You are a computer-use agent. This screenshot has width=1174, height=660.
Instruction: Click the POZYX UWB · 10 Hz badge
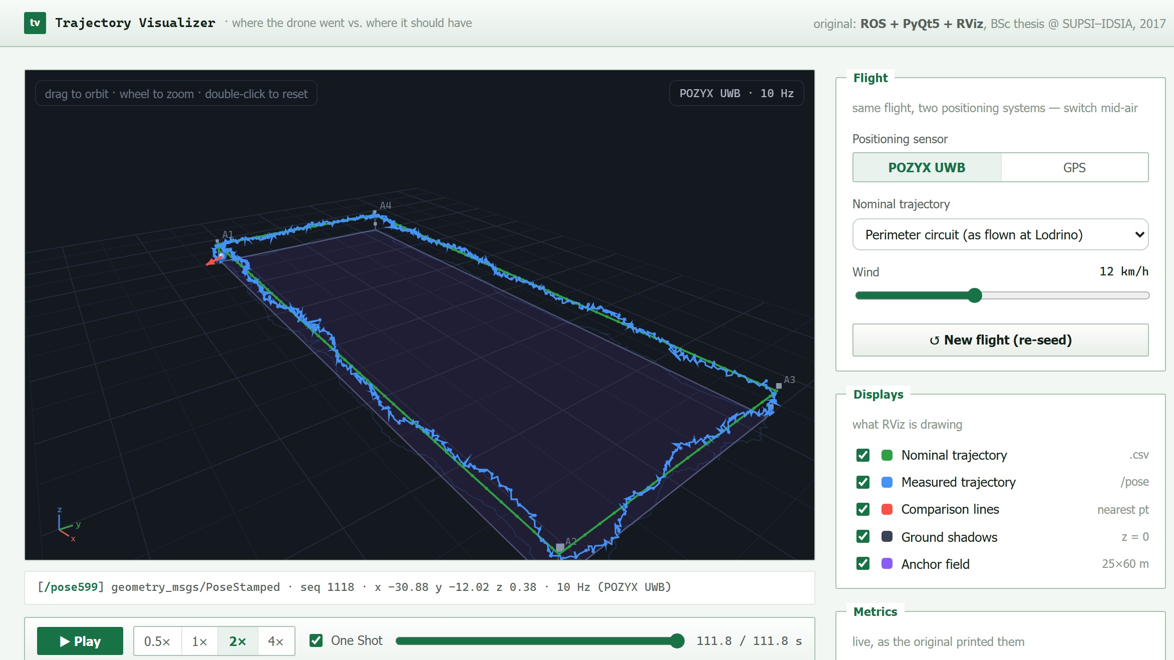pos(736,93)
